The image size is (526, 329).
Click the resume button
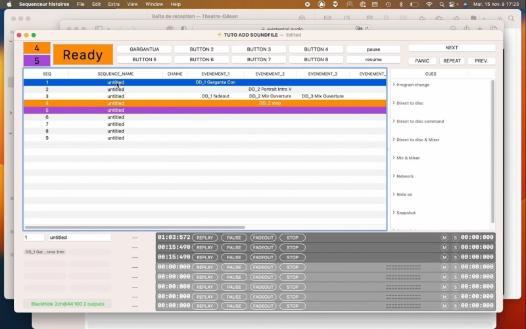pyautogui.click(x=373, y=59)
